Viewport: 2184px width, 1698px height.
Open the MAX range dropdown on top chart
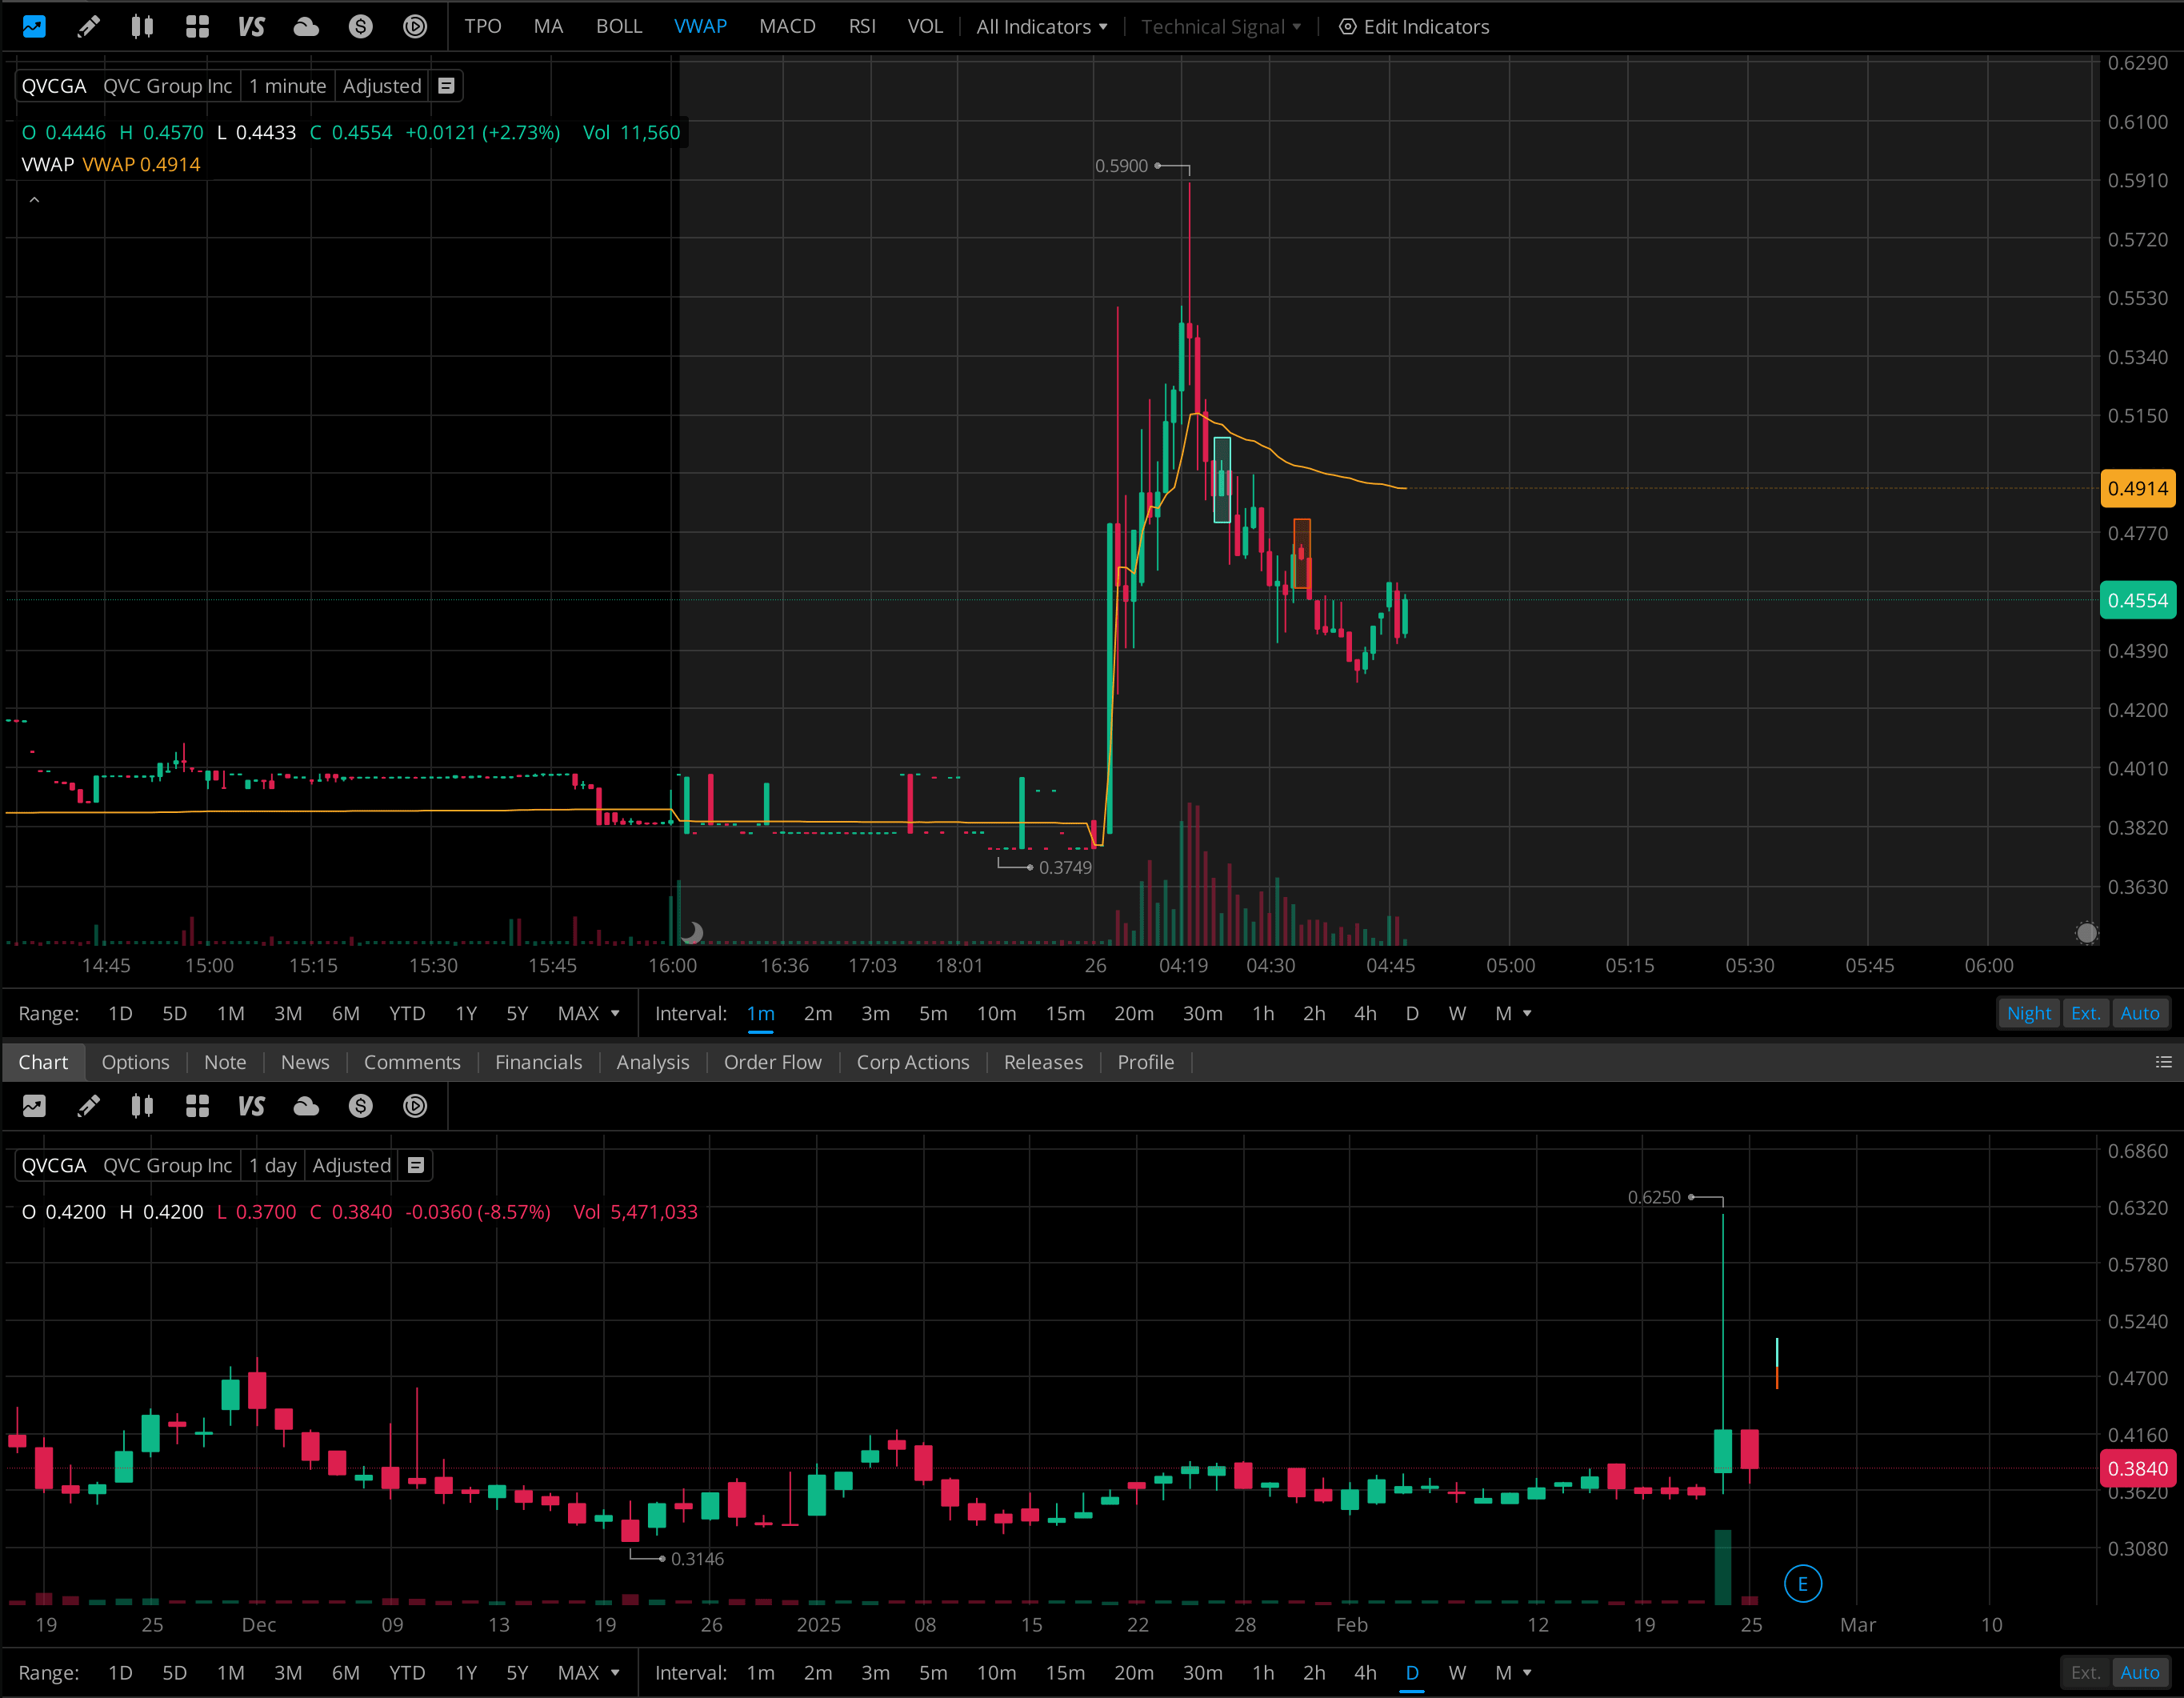point(588,1013)
